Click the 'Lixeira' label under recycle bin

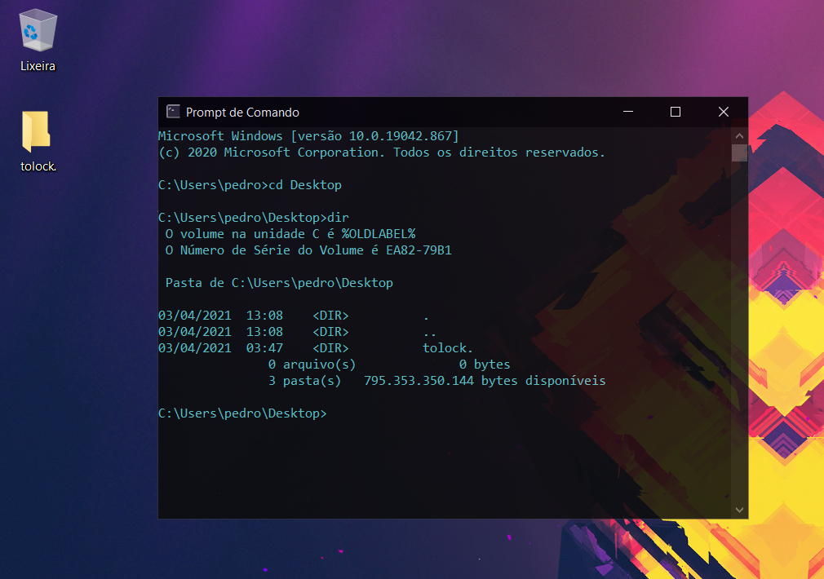click(38, 66)
